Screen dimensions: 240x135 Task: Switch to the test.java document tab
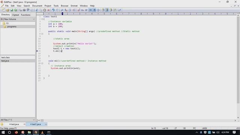click(x=15, y=124)
